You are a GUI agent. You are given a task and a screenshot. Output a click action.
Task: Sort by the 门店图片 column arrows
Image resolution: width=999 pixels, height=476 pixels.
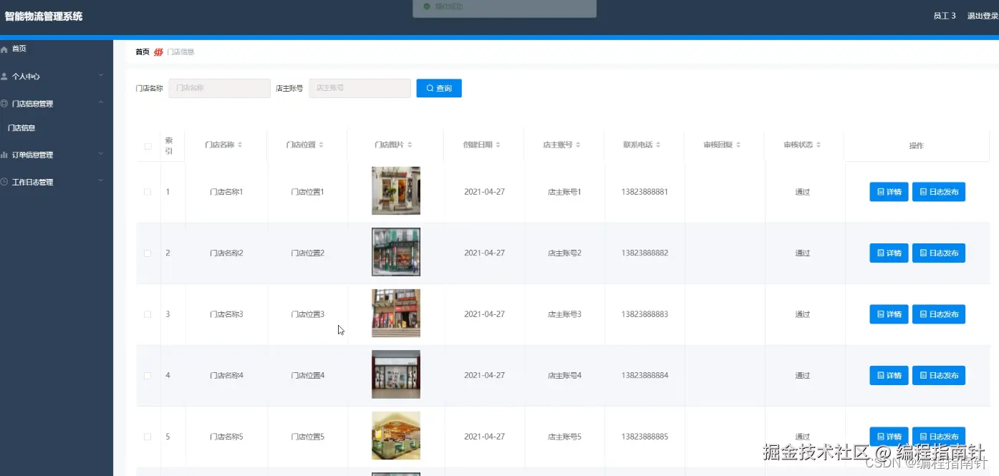[x=410, y=145]
